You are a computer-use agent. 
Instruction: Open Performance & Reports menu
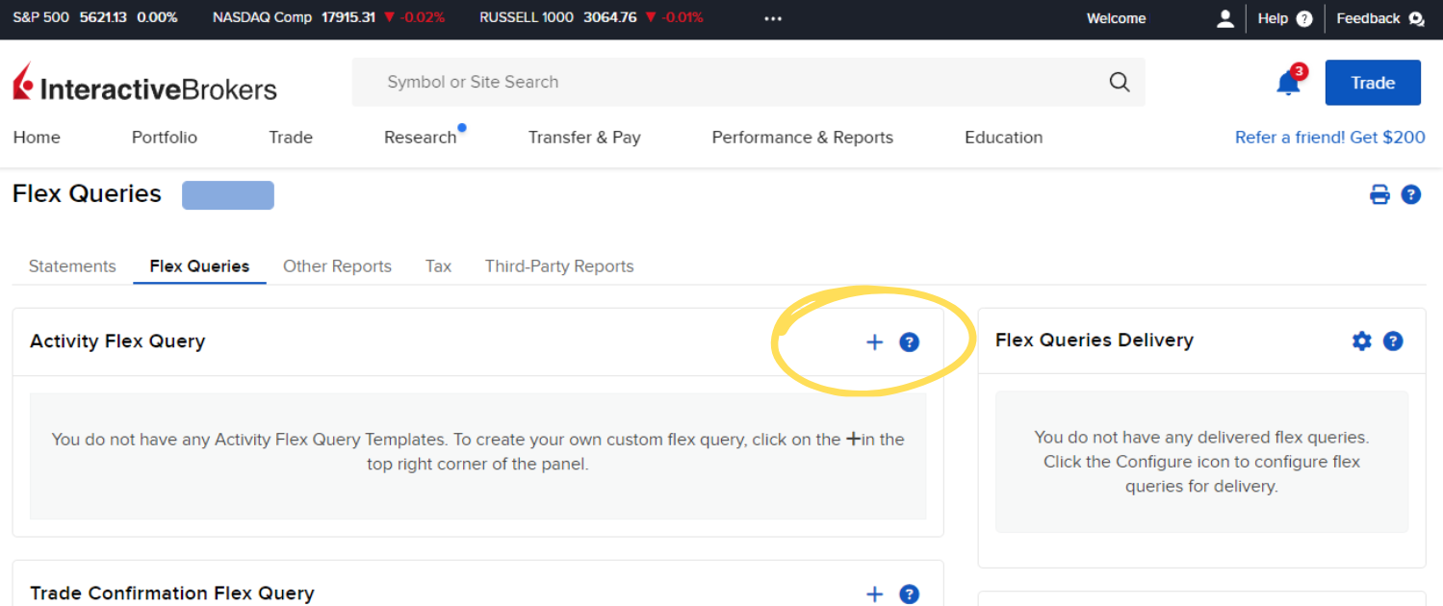(803, 138)
